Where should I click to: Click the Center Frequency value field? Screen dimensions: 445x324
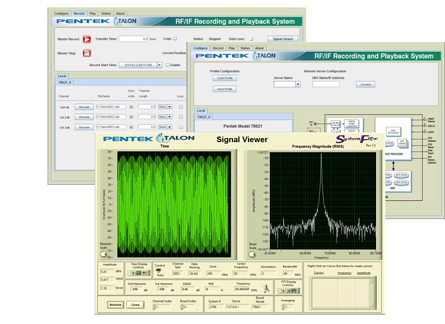pyautogui.click(x=241, y=274)
